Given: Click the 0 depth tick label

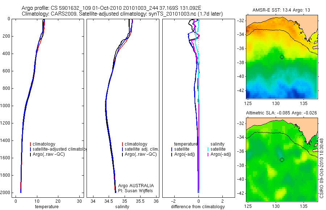Looking at the screenshot, I should pyautogui.click(x=9, y=19).
